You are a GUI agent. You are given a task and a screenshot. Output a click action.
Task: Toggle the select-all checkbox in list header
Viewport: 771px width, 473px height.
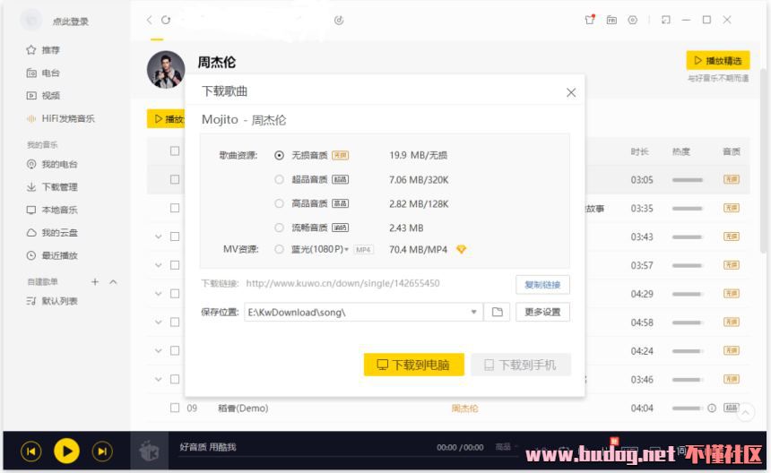175,150
